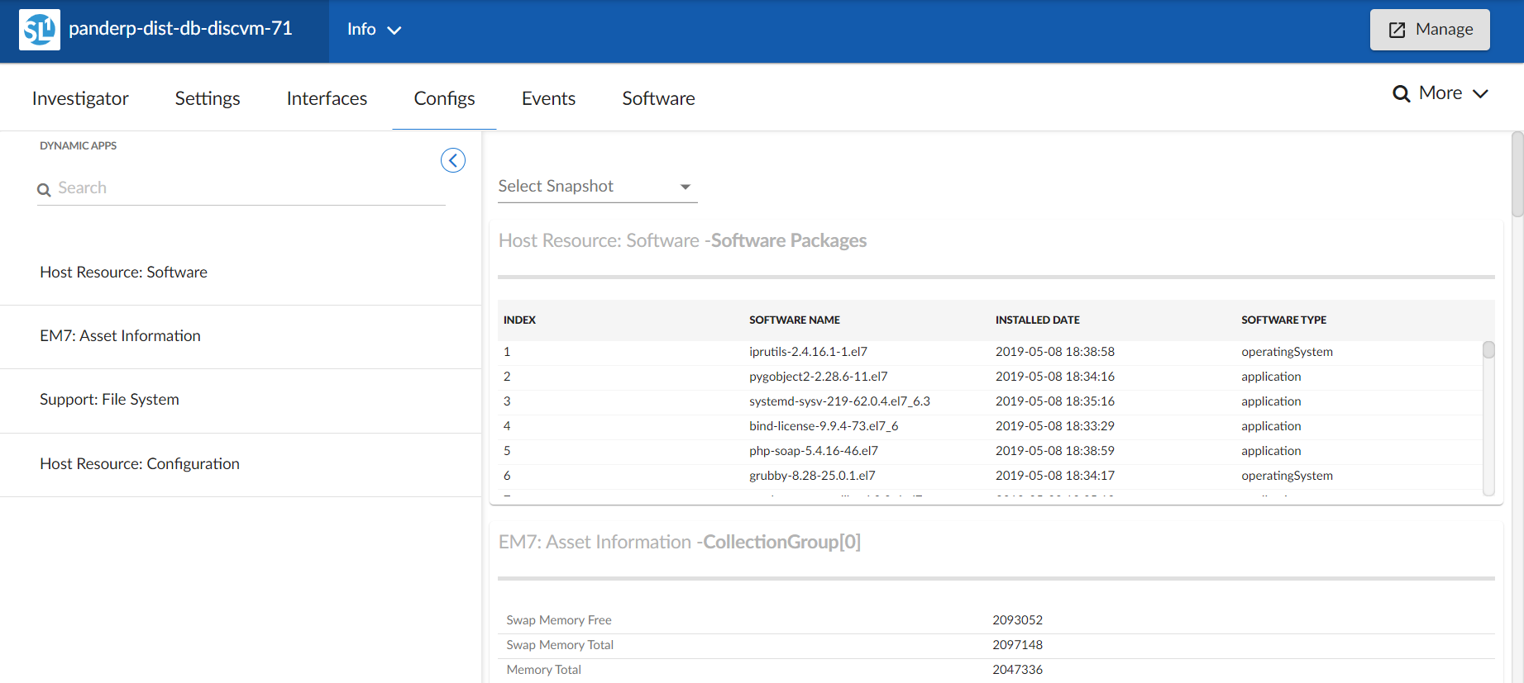This screenshot has width=1524, height=683.
Task: Open the Select Snapshot dropdown
Action: (x=597, y=187)
